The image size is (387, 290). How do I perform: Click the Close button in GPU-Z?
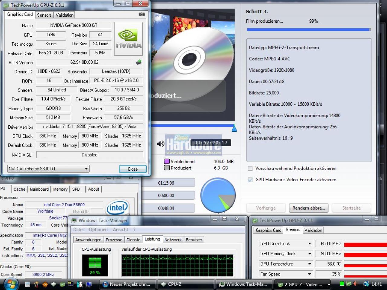133,169
